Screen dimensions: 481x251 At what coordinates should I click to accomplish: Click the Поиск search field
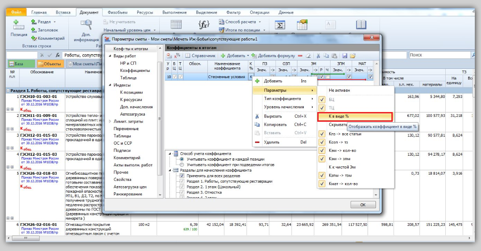(440, 55)
